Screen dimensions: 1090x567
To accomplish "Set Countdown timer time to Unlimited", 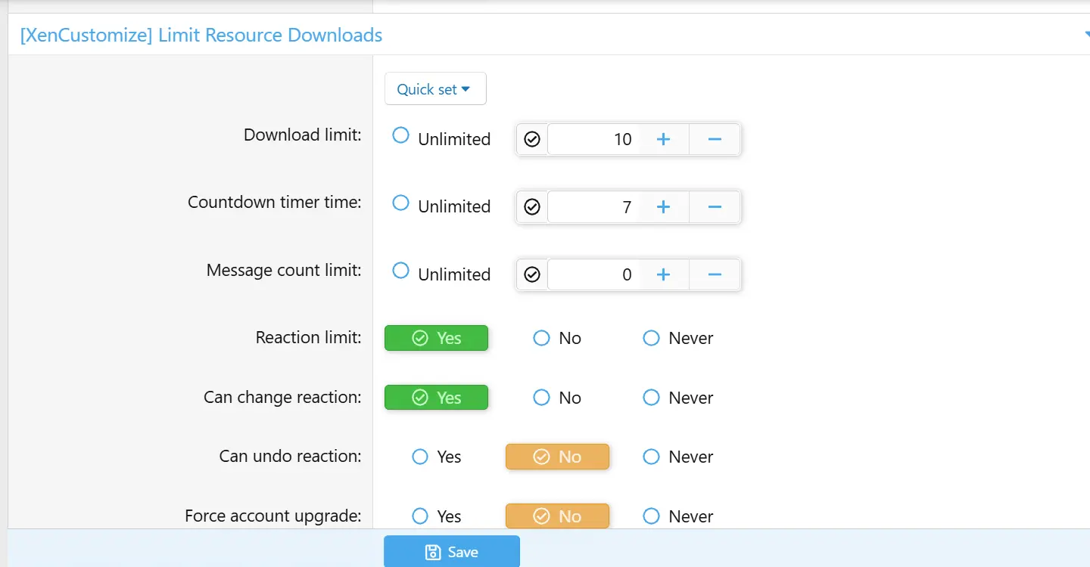I will [x=401, y=203].
